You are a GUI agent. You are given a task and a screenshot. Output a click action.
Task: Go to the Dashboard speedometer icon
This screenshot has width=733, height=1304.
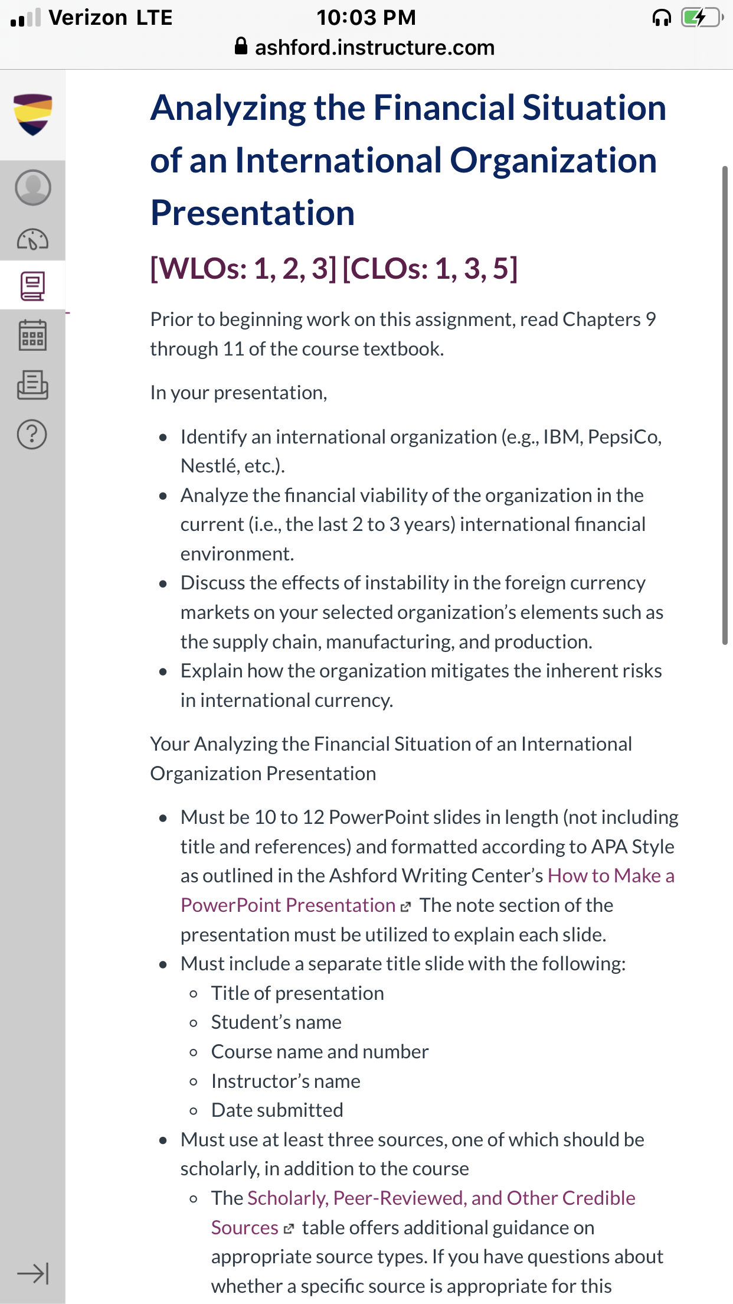[32, 239]
